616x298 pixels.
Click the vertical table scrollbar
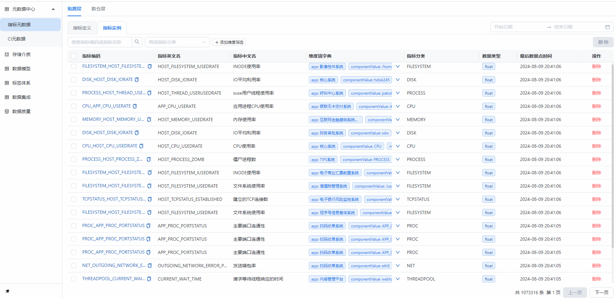613,155
